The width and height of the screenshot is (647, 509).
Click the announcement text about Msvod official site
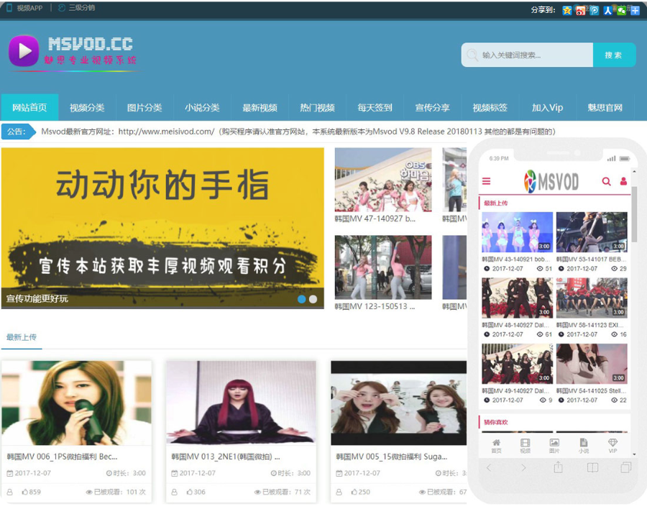[x=298, y=132]
